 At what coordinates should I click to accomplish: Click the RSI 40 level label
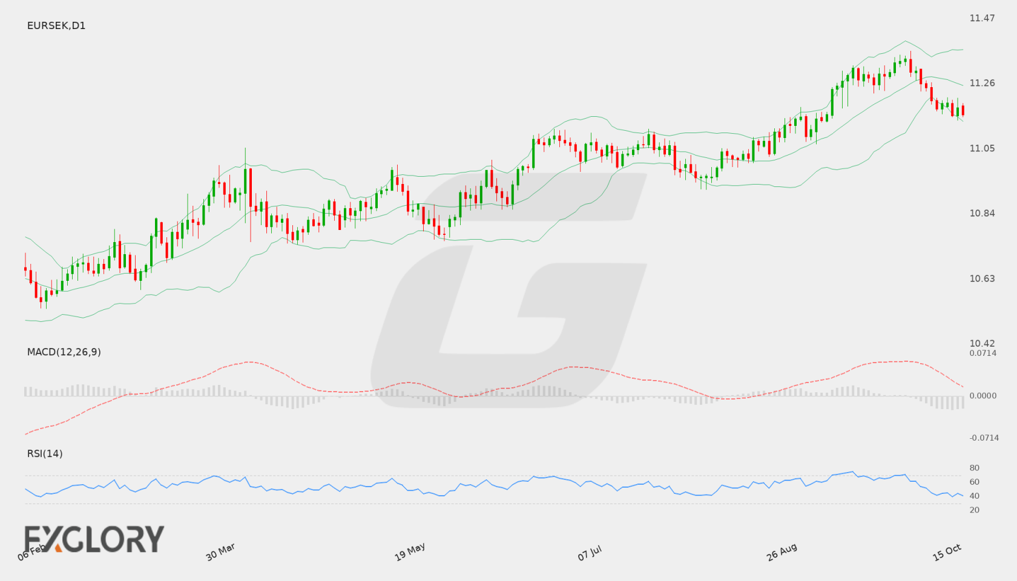click(x=975, y=496)
